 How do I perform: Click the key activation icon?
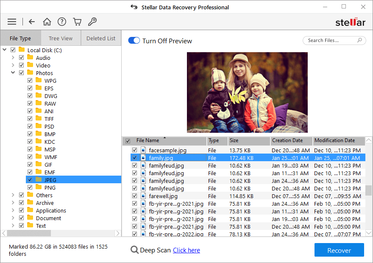point(92,21)
